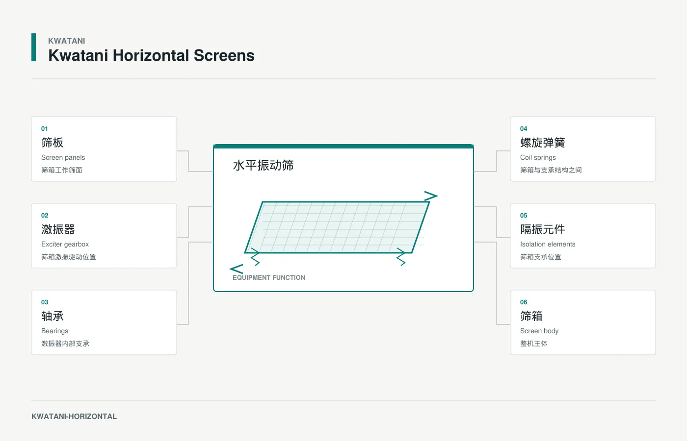Click the 'Isolation elements' subtitle
687x441 pixels.
pyautogui.click(x=548, y=244)
